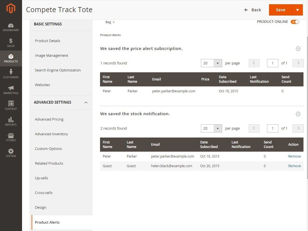Click the Back button

pos(253,10)
